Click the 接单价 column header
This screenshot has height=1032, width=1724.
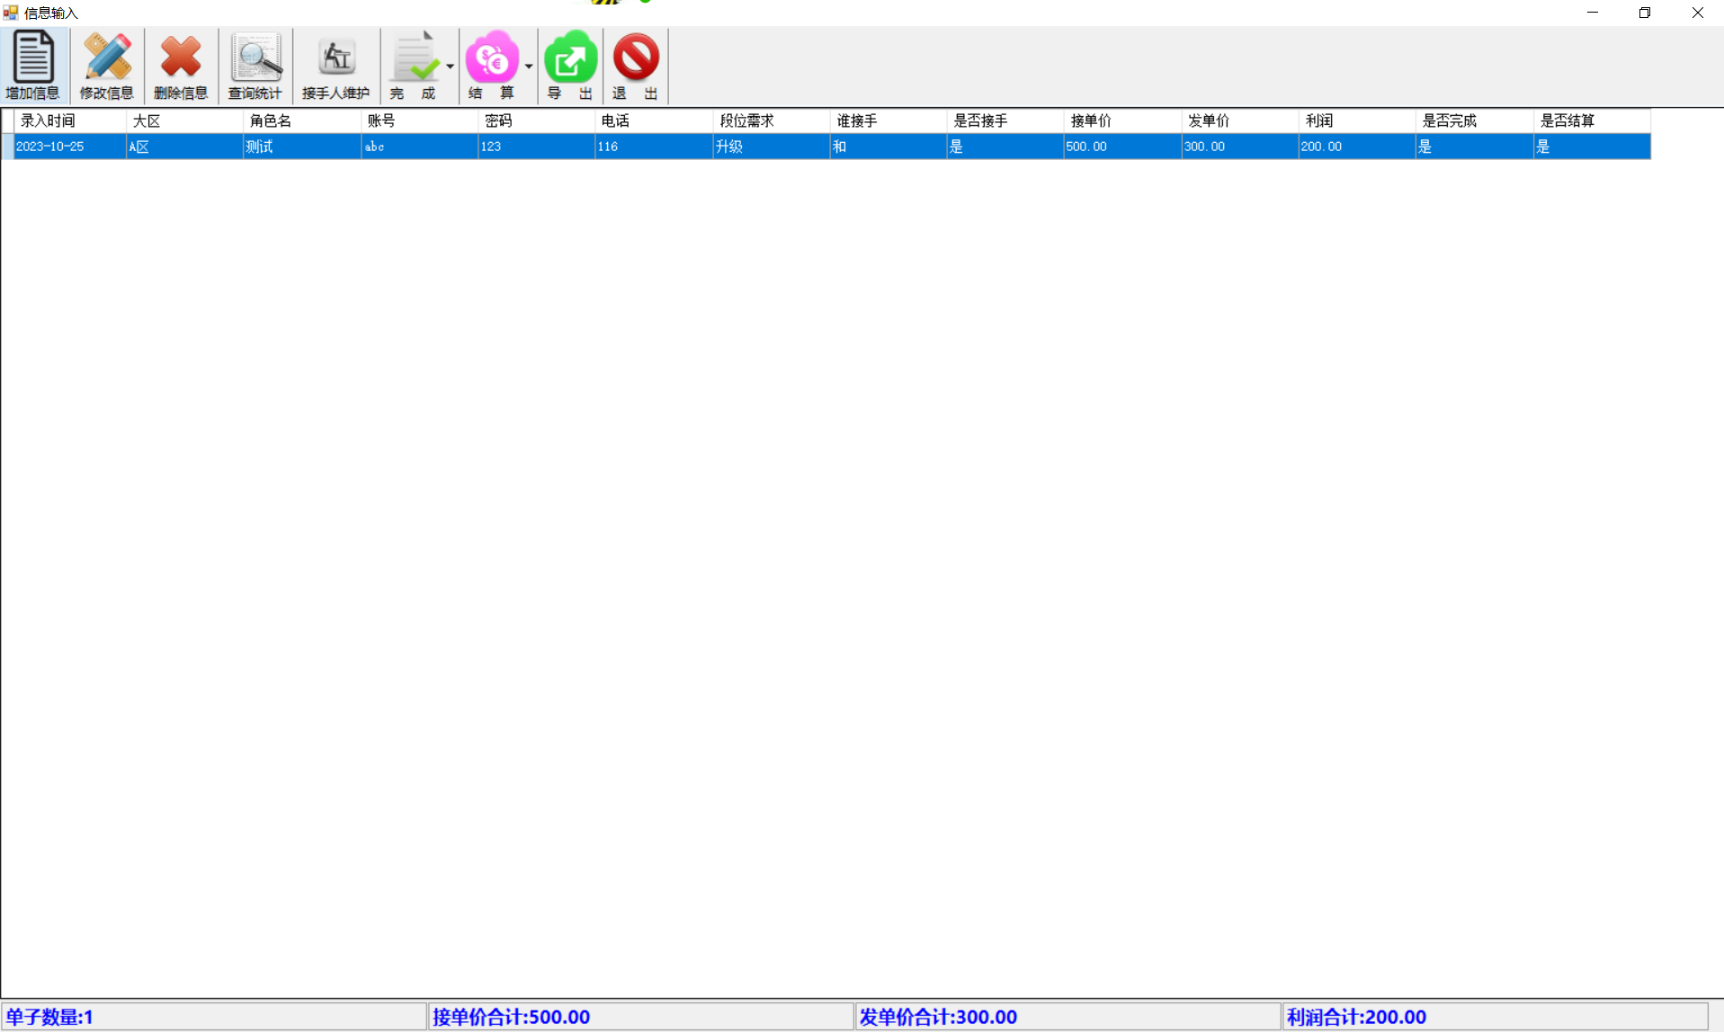[1123, 120]
